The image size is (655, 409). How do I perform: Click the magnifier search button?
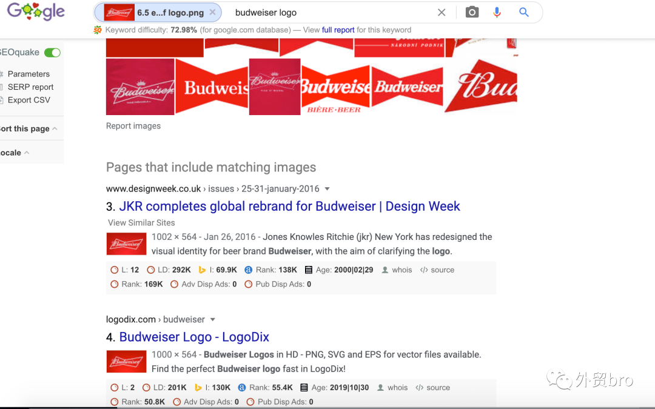point(524,12)
